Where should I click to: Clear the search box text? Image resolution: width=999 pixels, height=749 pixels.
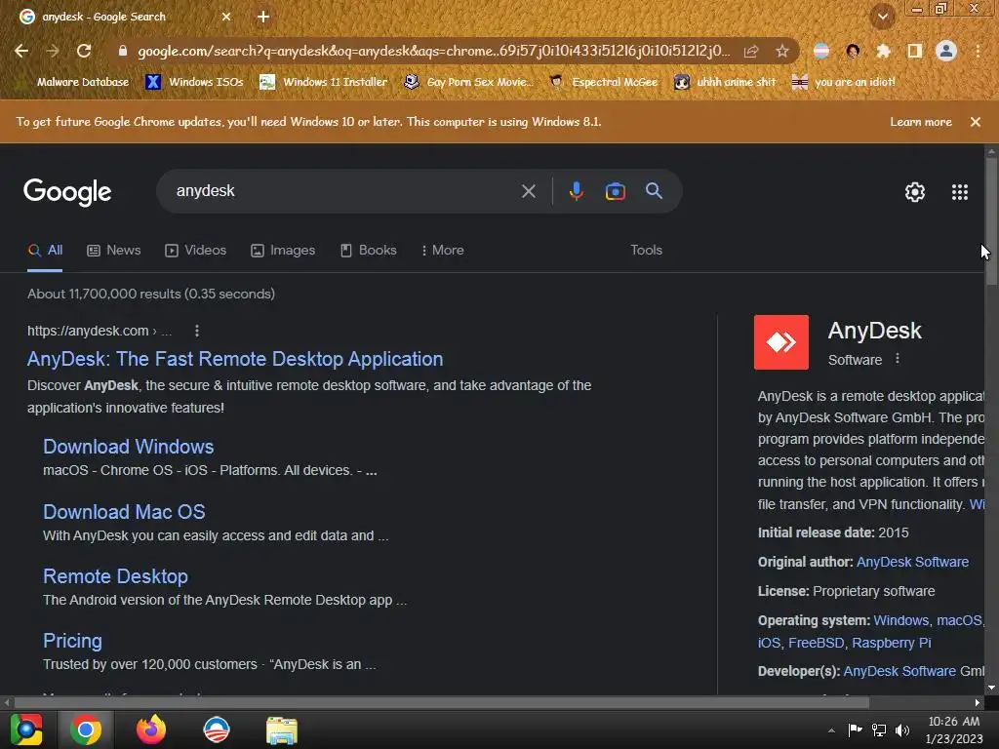click(528, 191)
